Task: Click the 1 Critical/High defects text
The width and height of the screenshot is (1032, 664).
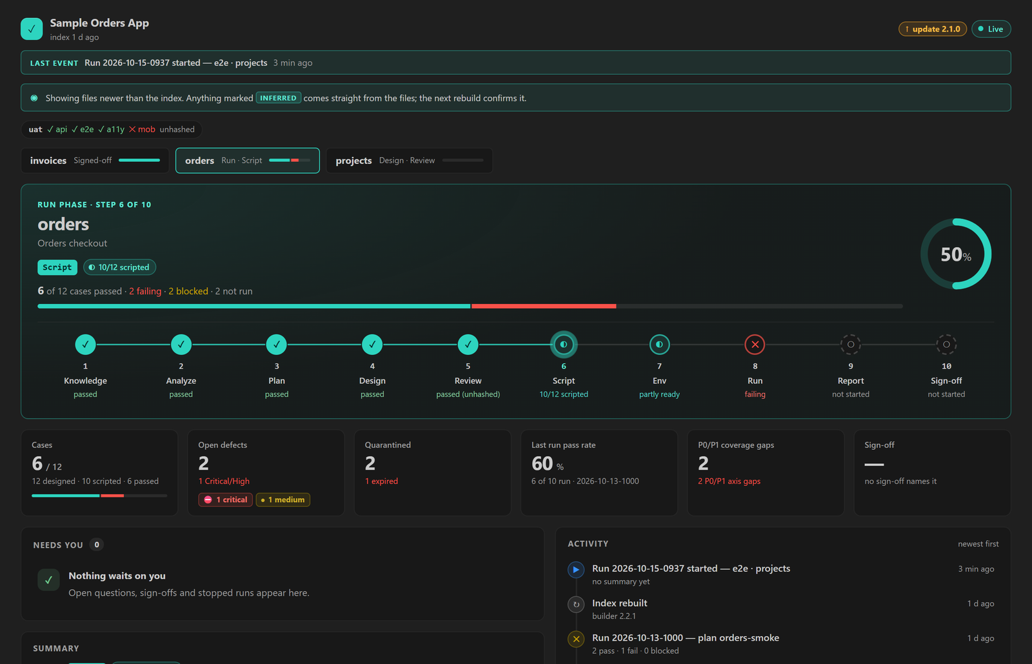Action: pyautogui.click(x=224, y=481)
